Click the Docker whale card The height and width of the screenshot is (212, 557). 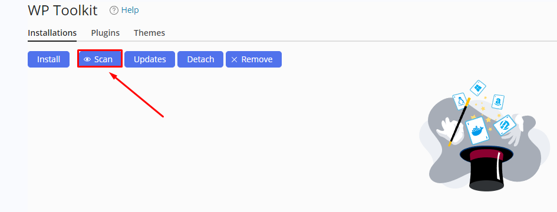[476, 132]
